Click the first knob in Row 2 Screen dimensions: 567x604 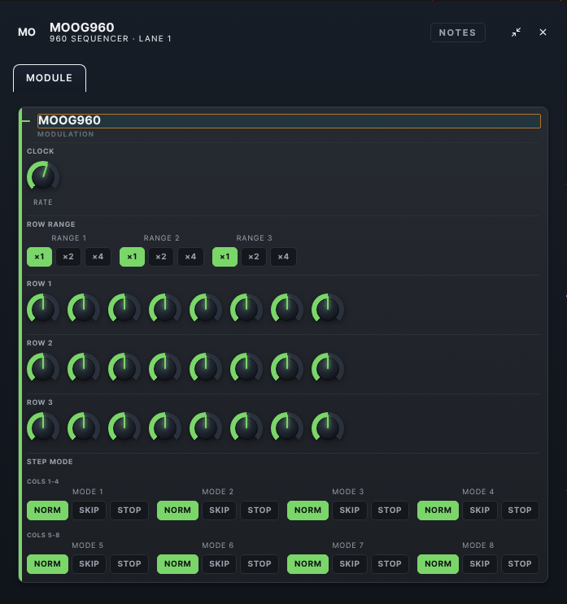point(43,367)
